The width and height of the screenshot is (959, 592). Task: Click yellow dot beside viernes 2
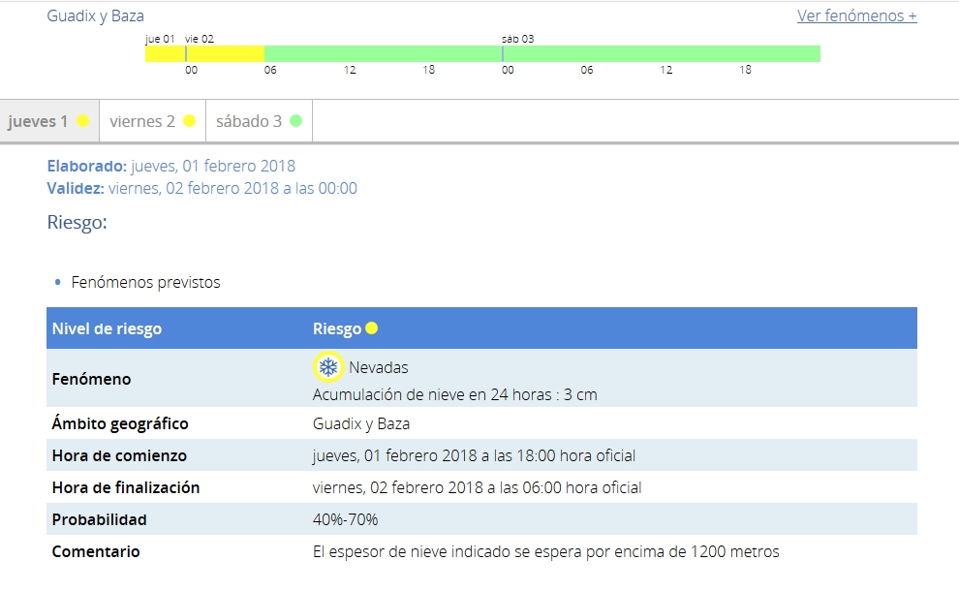pyautogui.click(x=190, y=121)
